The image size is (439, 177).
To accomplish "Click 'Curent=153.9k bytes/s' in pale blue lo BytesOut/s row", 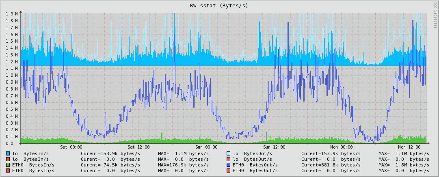I will (331, 154).
